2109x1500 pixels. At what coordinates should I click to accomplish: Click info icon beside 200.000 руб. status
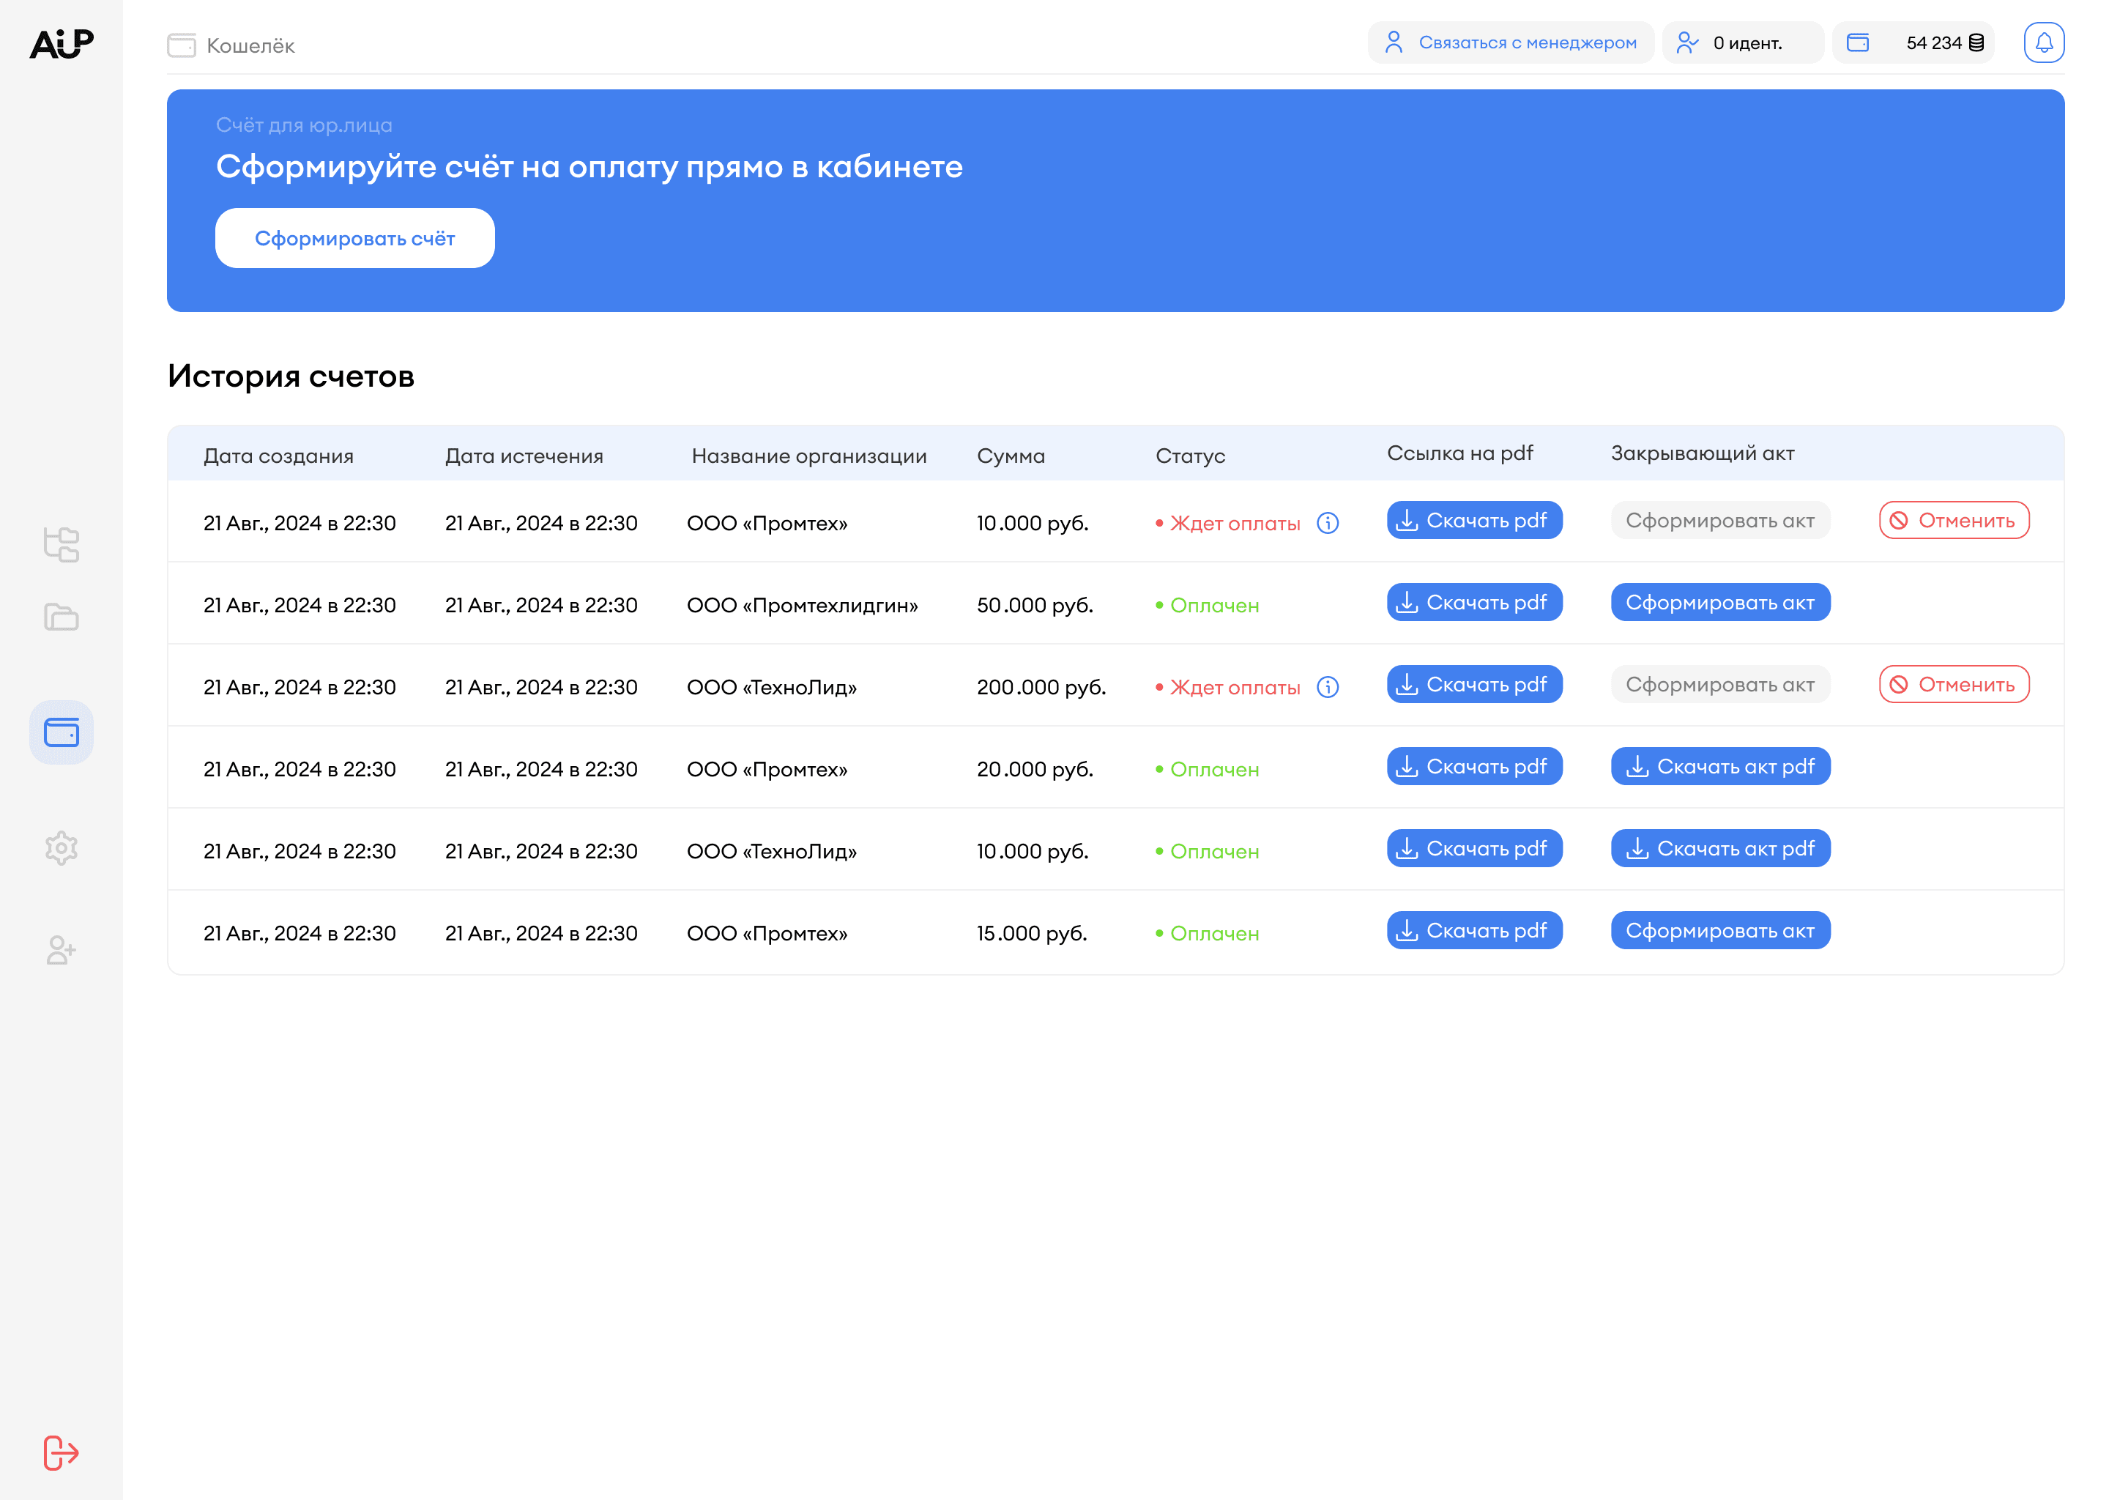[x=1327, y=687]
